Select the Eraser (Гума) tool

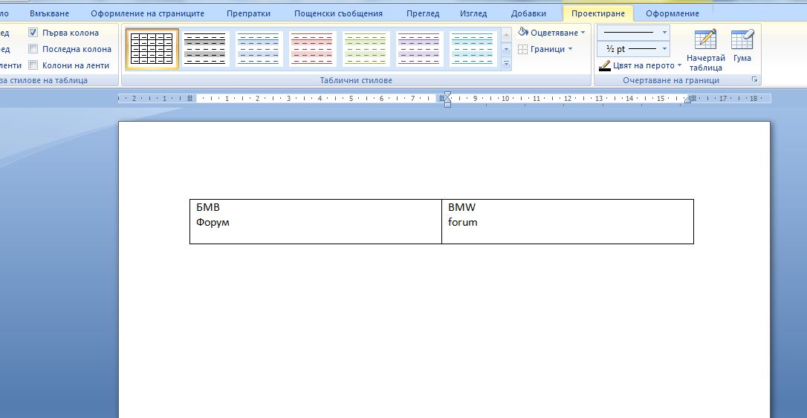[x=742, y=46]
